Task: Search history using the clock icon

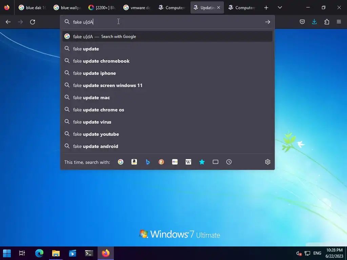Action: (x=229, y=162)
